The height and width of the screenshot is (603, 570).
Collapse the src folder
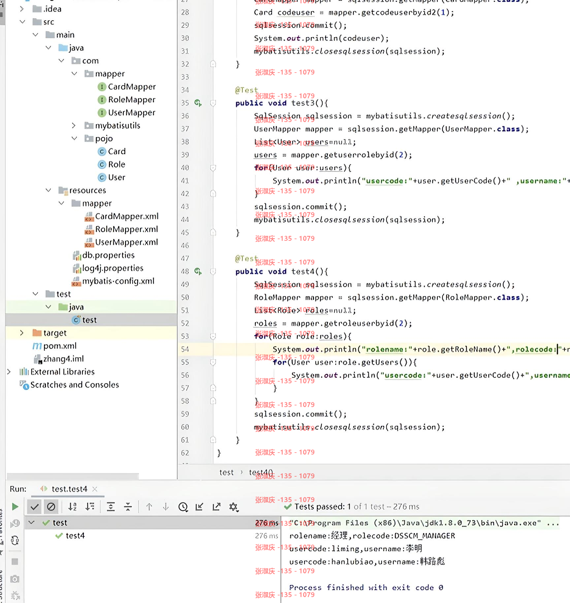(22, 22)
